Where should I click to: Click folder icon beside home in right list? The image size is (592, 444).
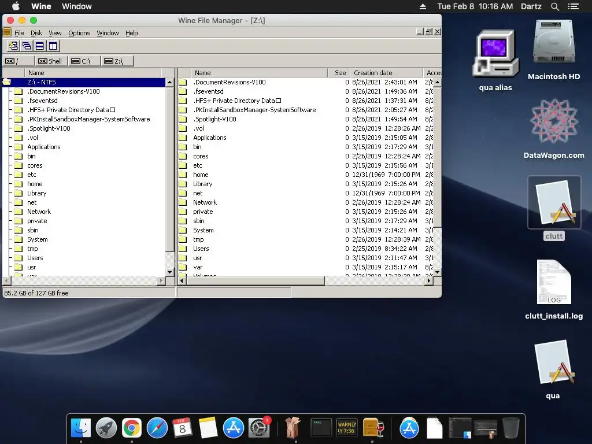[183, 175]
